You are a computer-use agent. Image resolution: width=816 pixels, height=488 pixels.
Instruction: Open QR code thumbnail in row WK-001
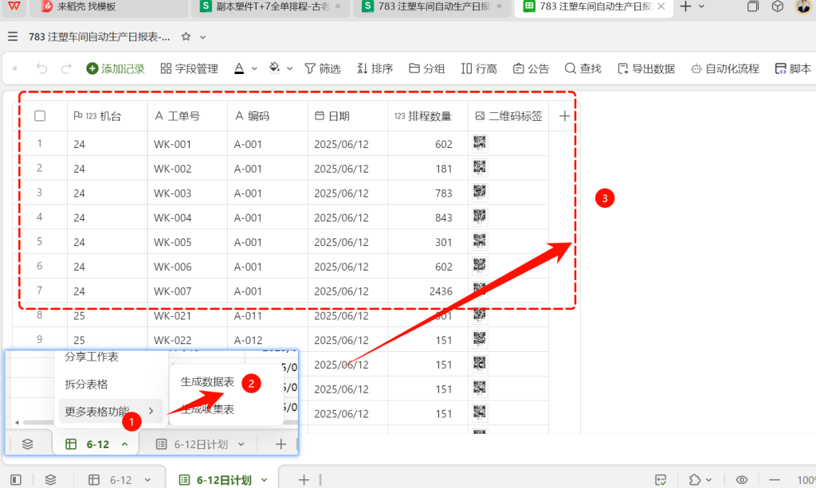479,143
